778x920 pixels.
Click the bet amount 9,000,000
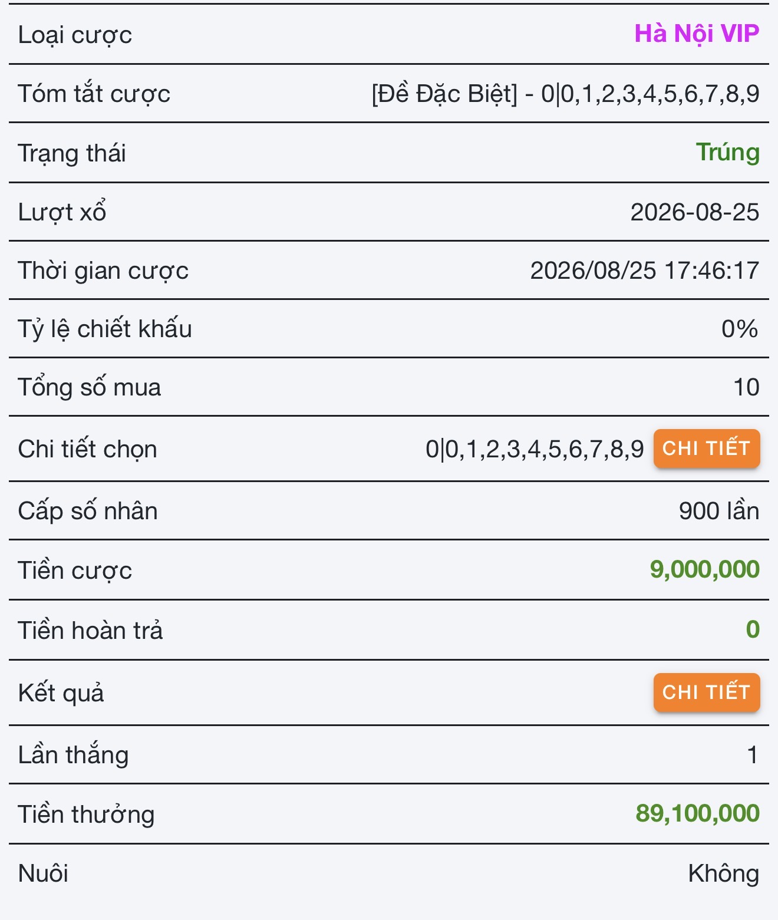click(705, 569)
